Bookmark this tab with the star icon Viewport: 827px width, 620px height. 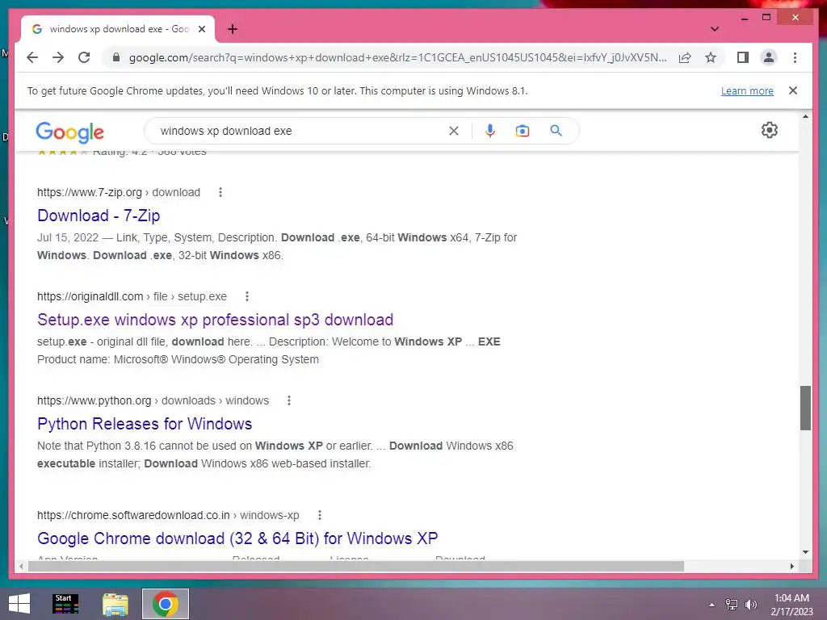click(x=711, y=57)
